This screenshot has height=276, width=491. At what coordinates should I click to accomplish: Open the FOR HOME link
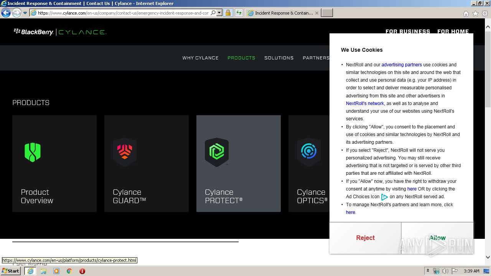point(453,31)
